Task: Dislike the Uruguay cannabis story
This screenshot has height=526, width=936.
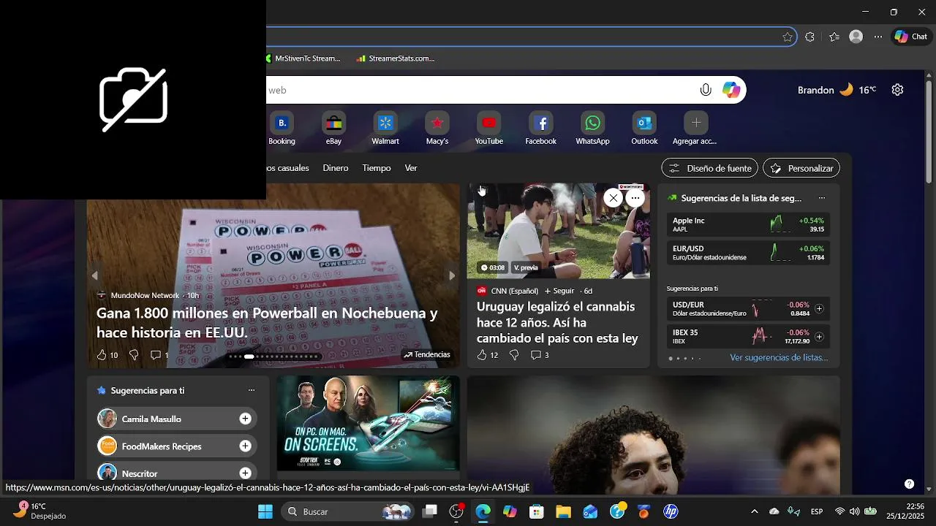Action: [x=514, y=355]
